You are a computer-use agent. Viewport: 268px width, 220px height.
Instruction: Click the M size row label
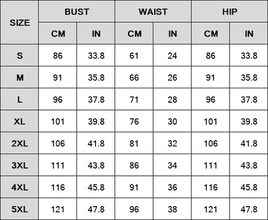pyautogui.click(x=20, y=77)
